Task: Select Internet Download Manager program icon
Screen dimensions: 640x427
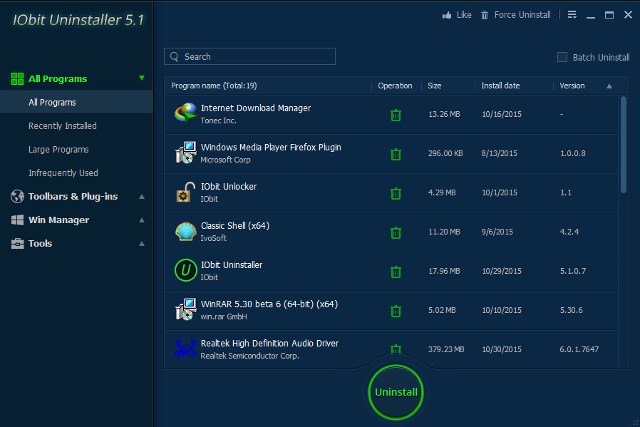Action: click(186, 113)
